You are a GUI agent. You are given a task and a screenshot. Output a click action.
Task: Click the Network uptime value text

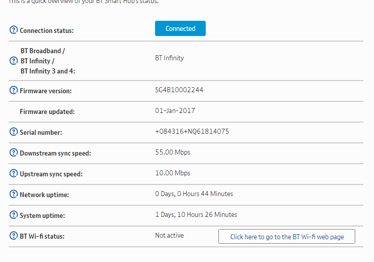[194, 194]
